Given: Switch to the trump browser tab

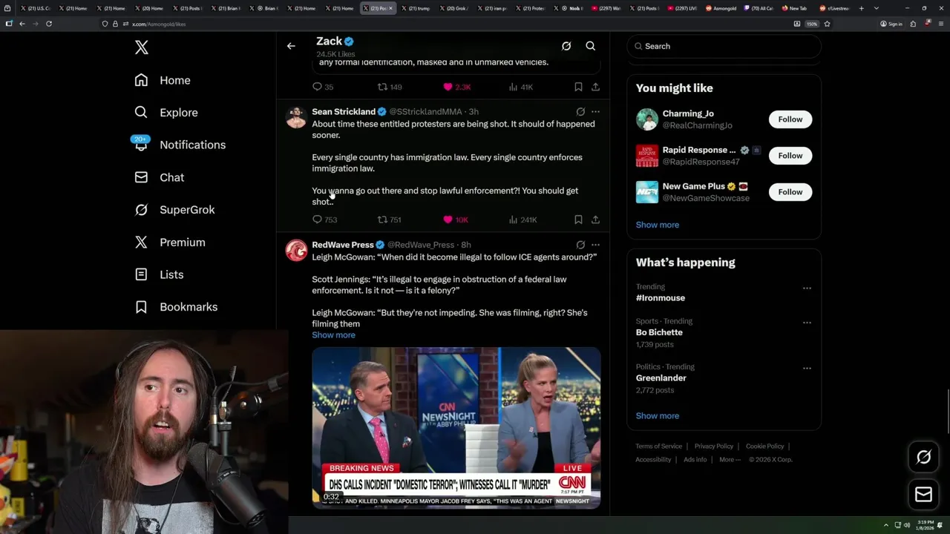Looking at the screenshot, I should [416, 8].
